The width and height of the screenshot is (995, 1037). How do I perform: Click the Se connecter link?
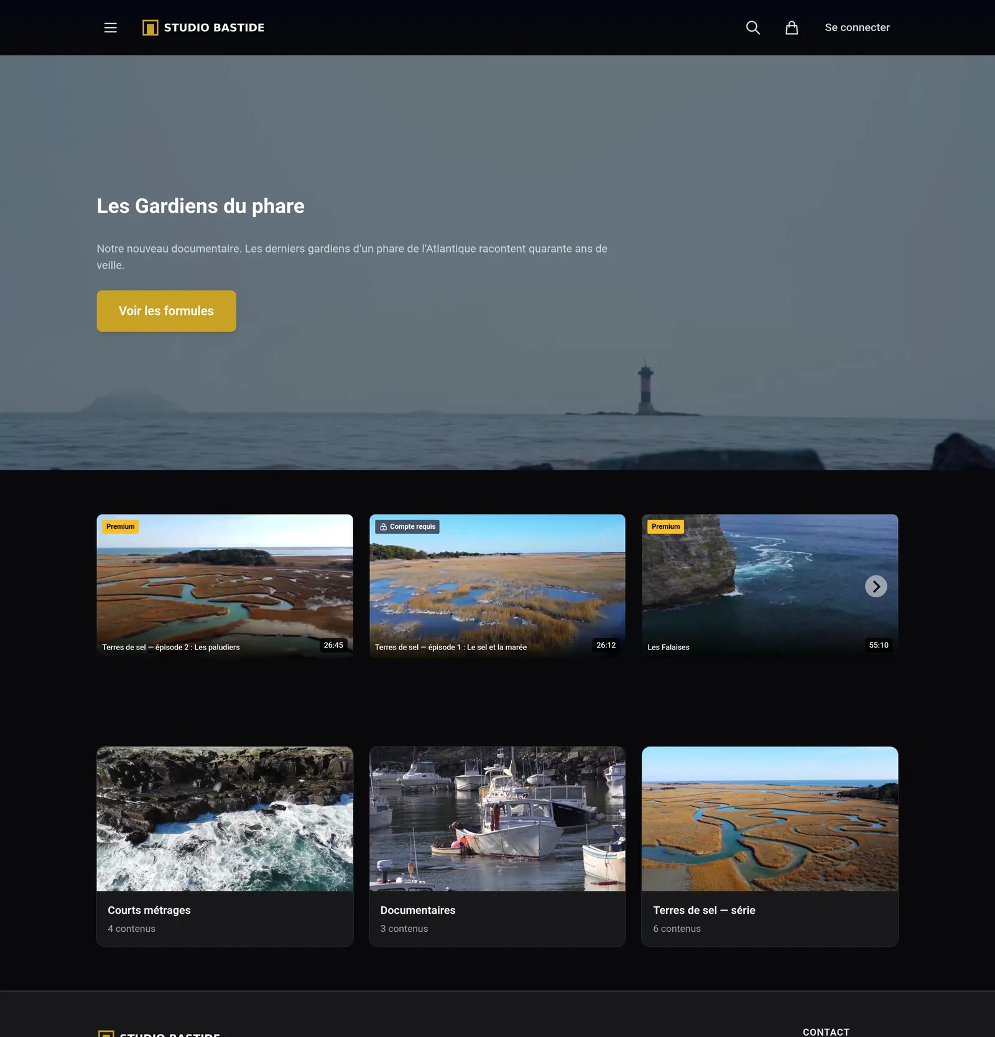[x=857, y=27]
